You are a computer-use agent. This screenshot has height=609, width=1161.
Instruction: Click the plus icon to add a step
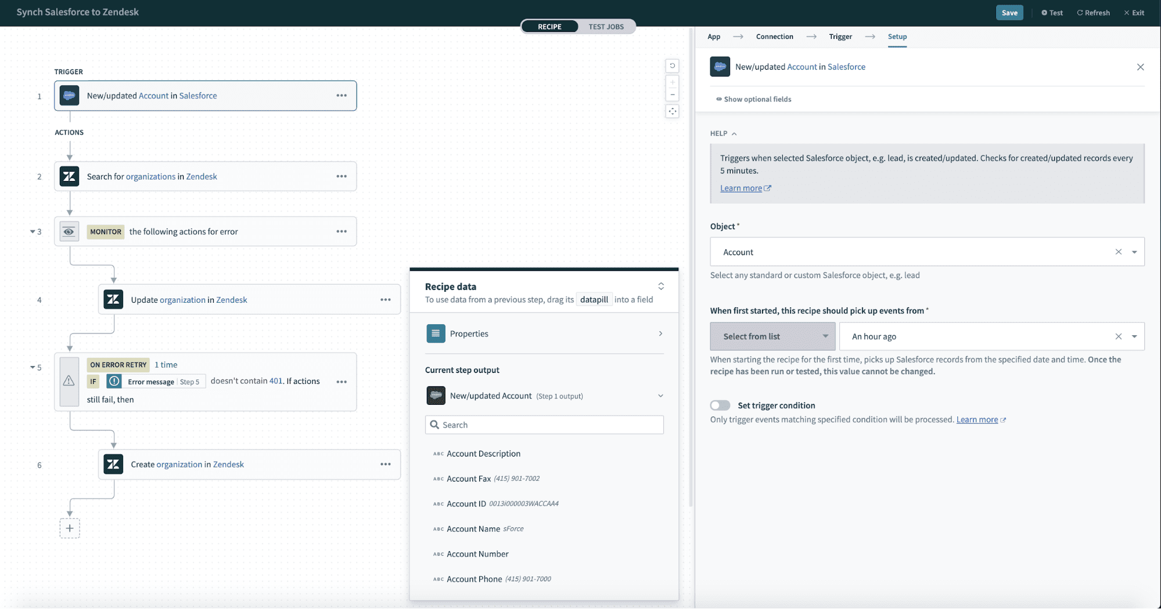pos(70,528)
